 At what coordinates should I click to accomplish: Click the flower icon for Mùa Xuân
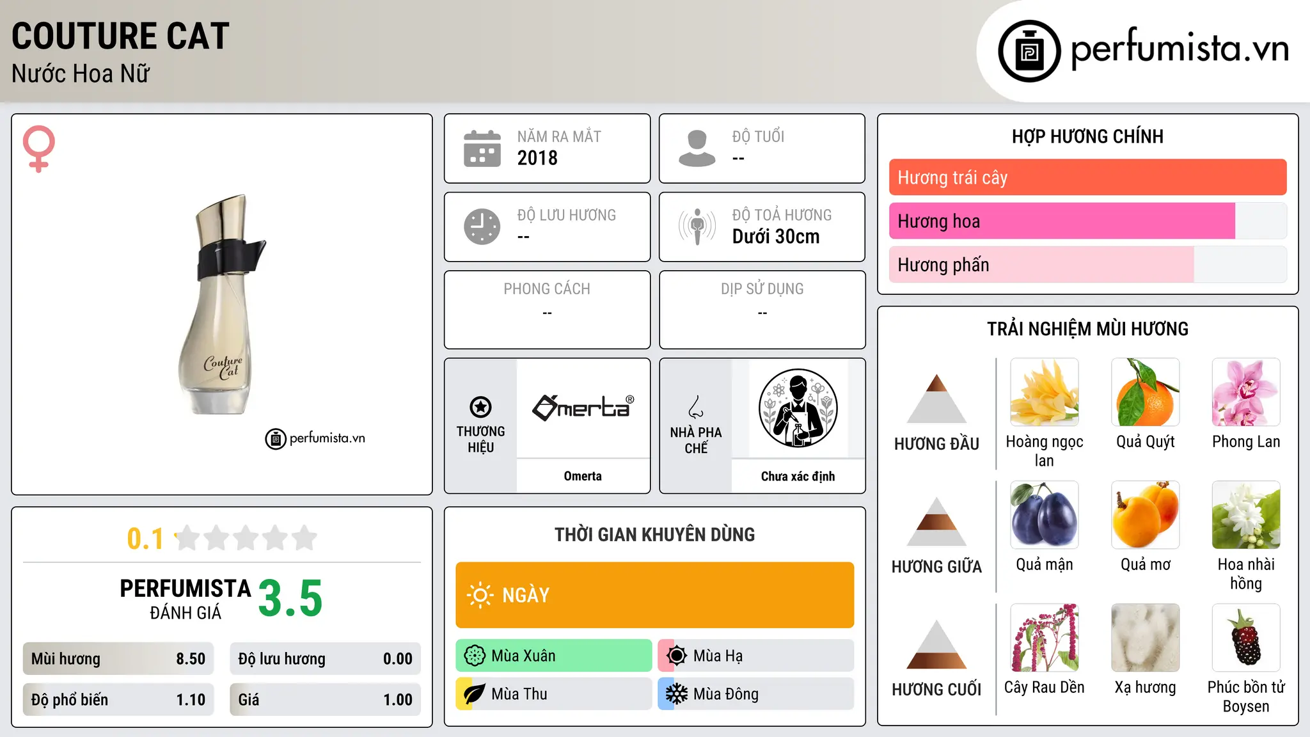tap(475, 656)
